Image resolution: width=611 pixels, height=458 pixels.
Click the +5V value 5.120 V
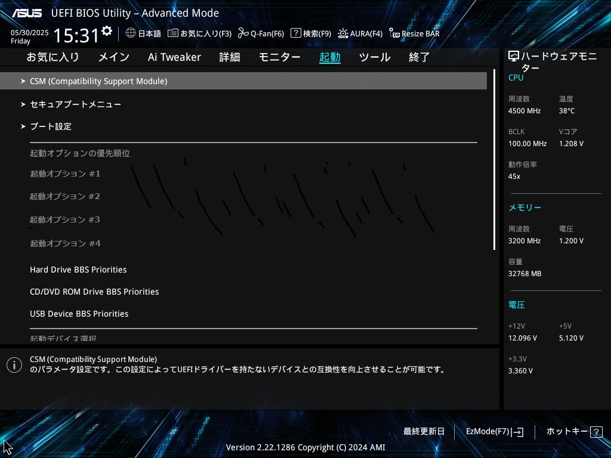(571, 338)
